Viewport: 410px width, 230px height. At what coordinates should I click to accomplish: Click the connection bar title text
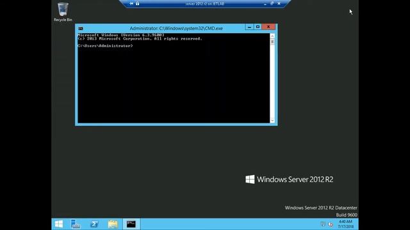point(205,4)
